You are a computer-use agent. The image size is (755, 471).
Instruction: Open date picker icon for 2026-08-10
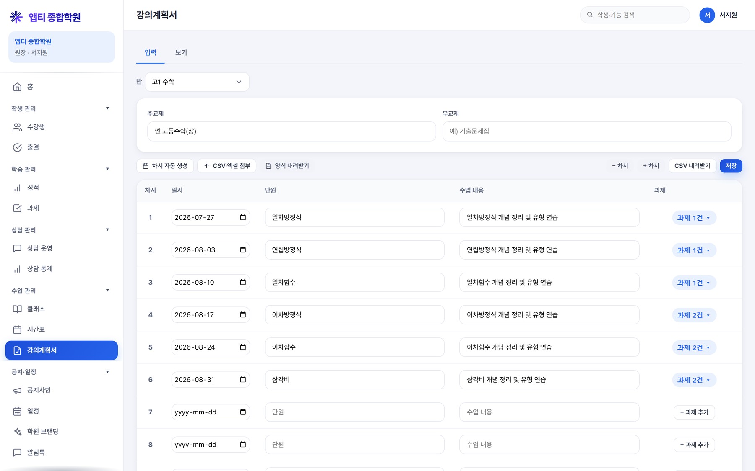tap(243, 282)
